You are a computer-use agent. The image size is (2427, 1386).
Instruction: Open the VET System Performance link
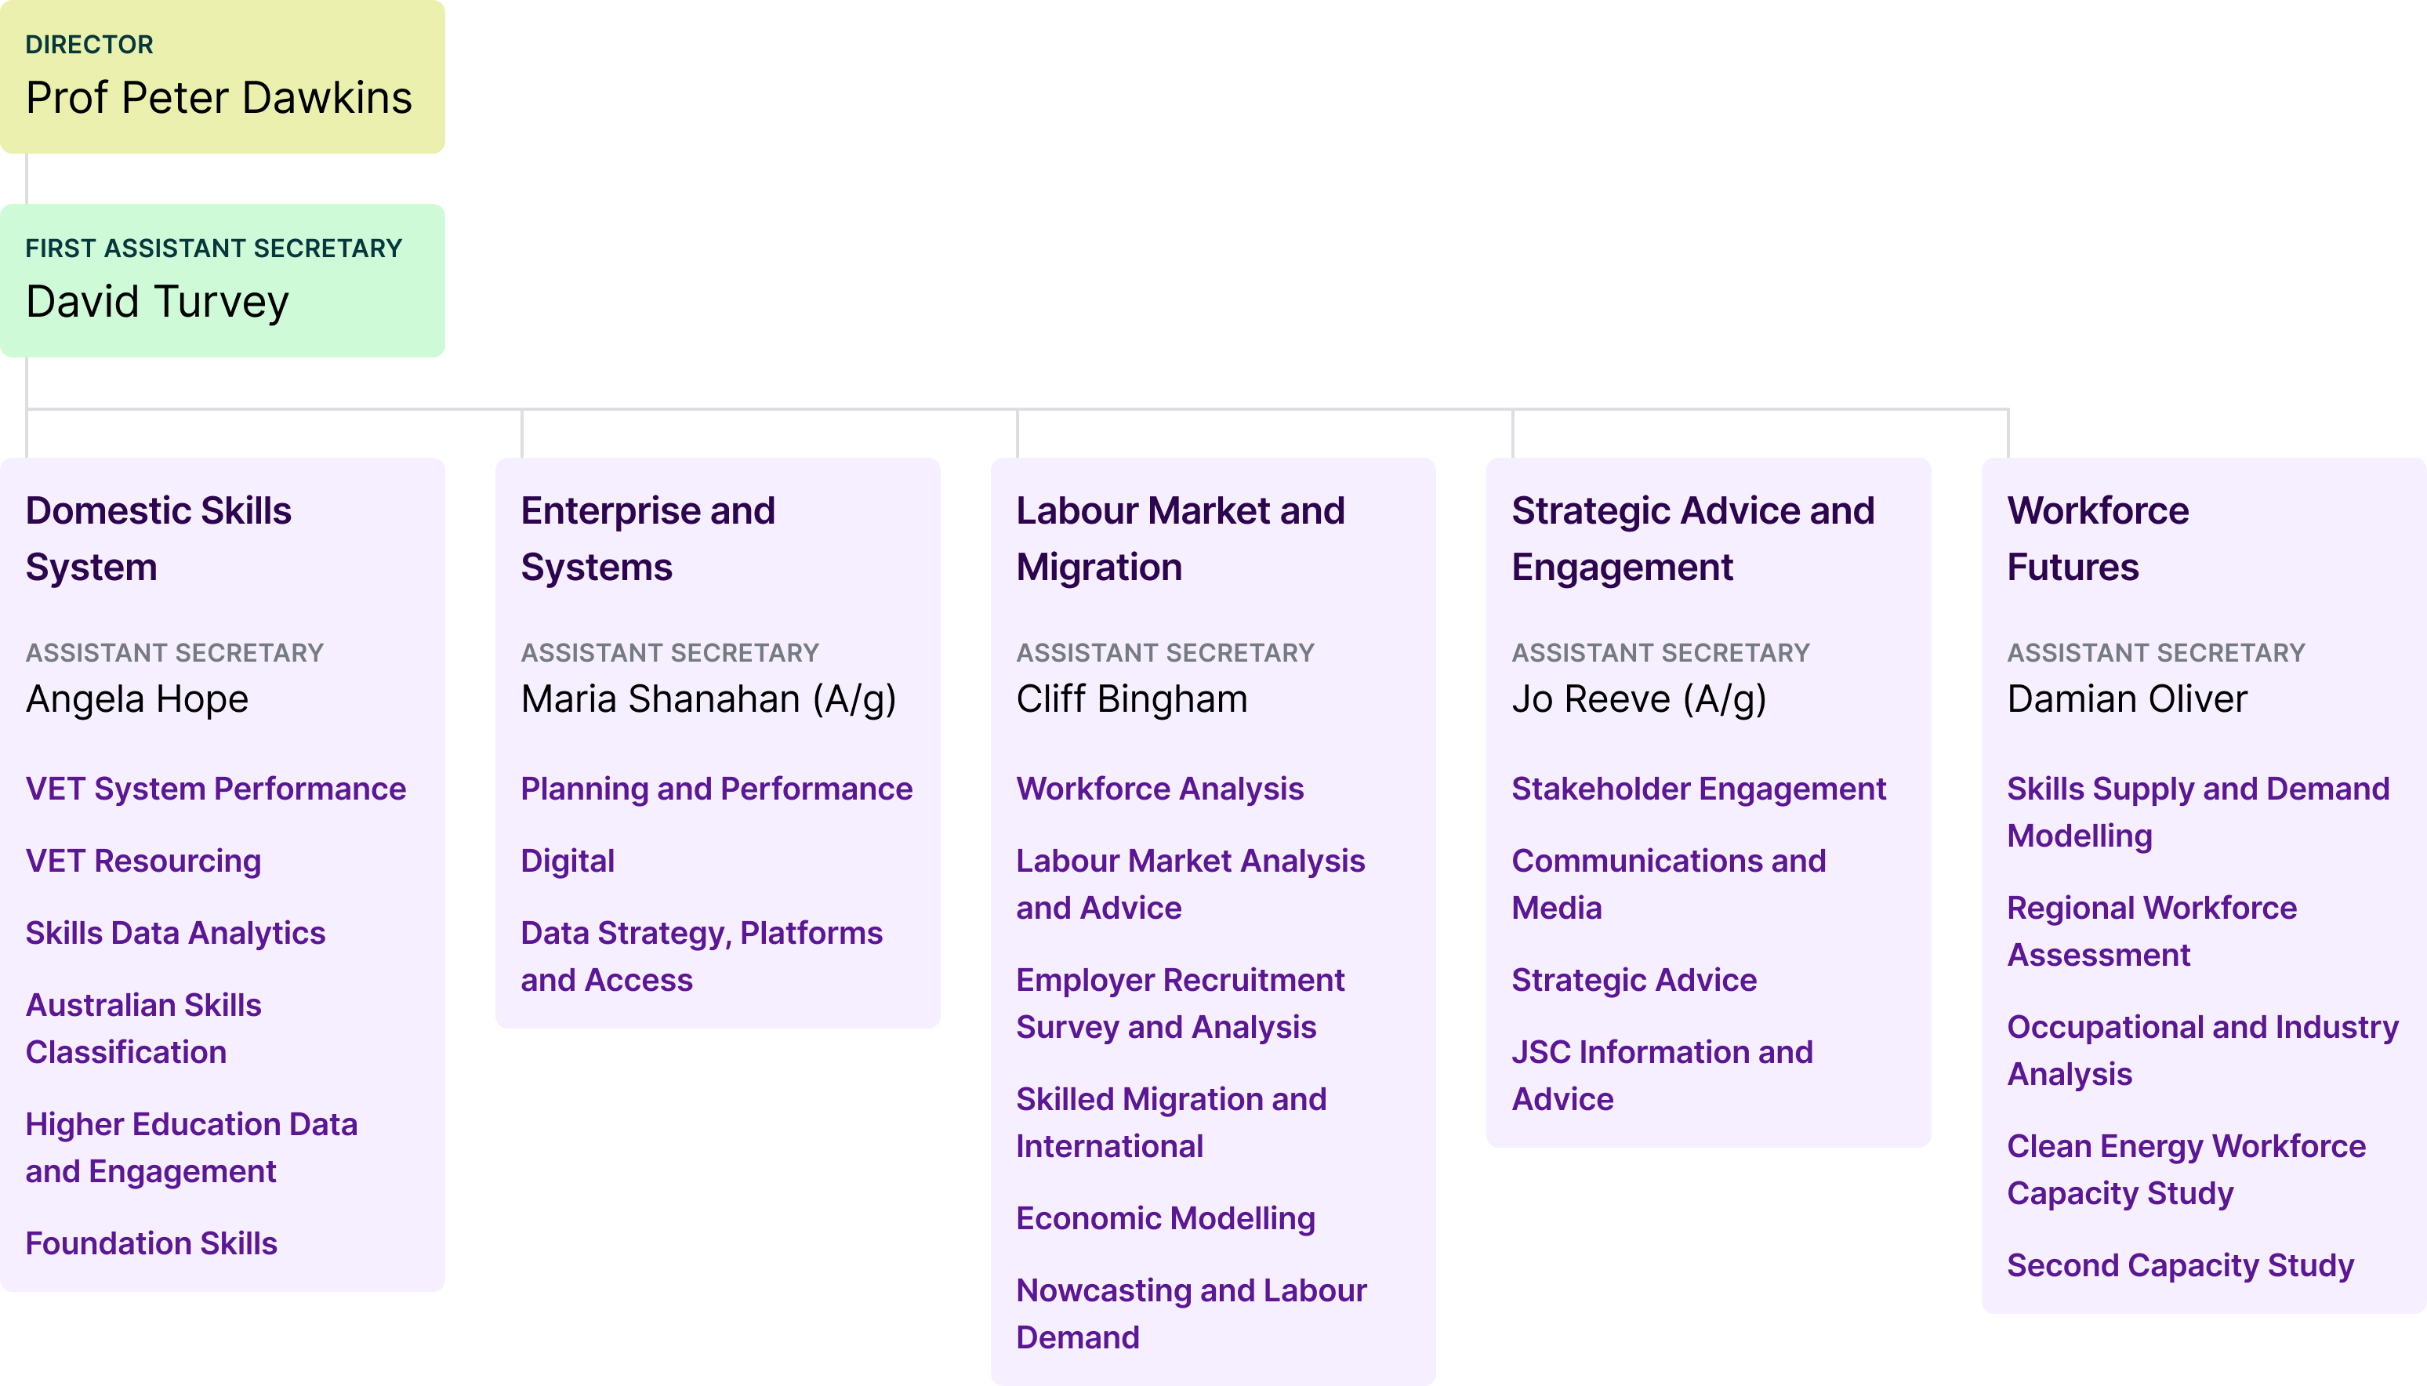coord(216,788)
